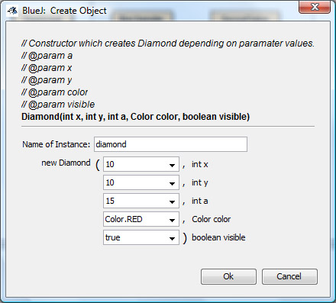Viewport: 336px width, 303px height.
Task: Click the BlueJ icon in title bar
Action: [12, 11]
